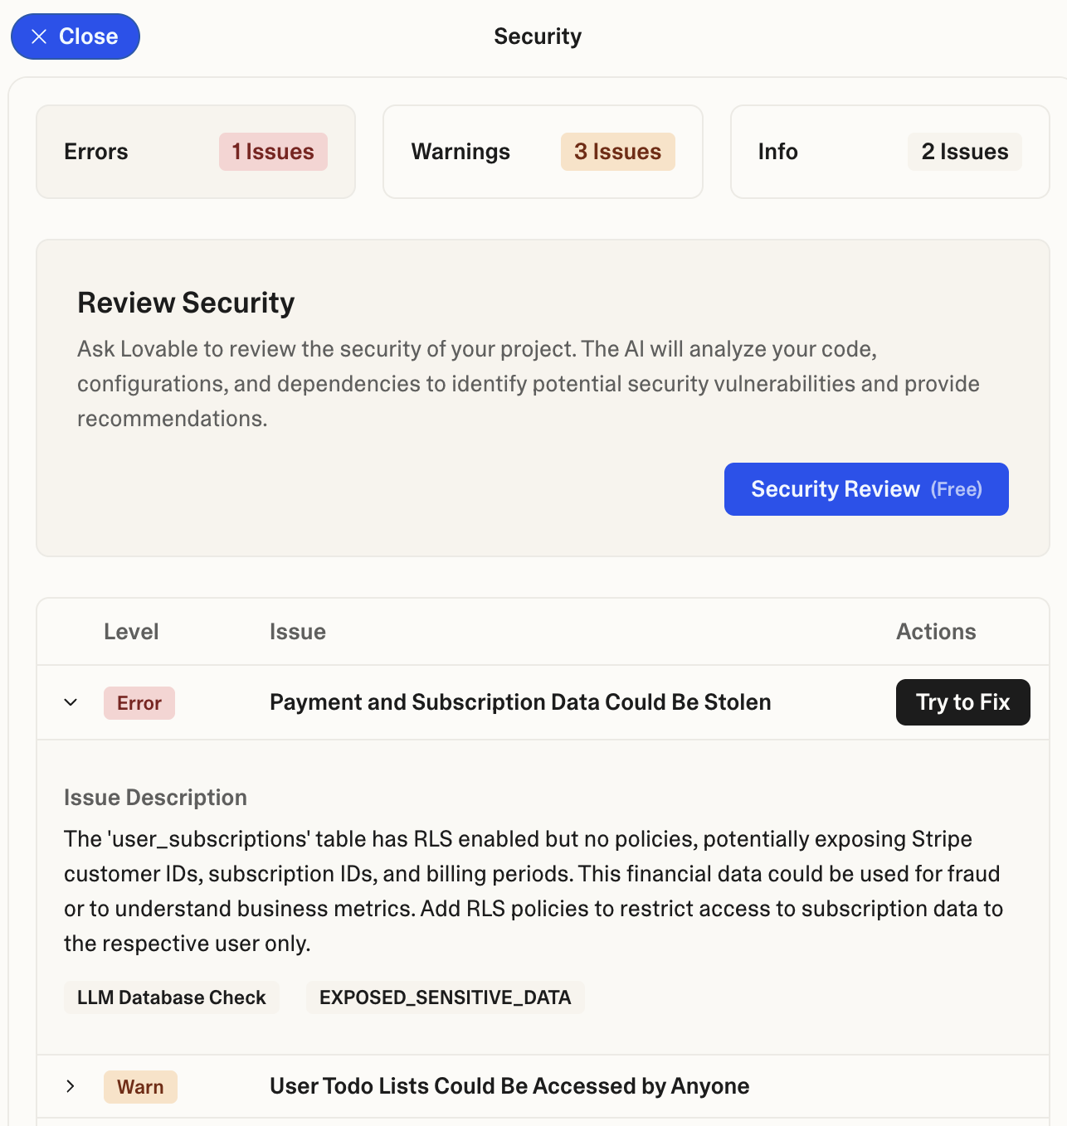The width and height of the screenshot is (1067, 1126).
Task: Click the 1 Issues pill beside Errors
Action: (272, 152)
